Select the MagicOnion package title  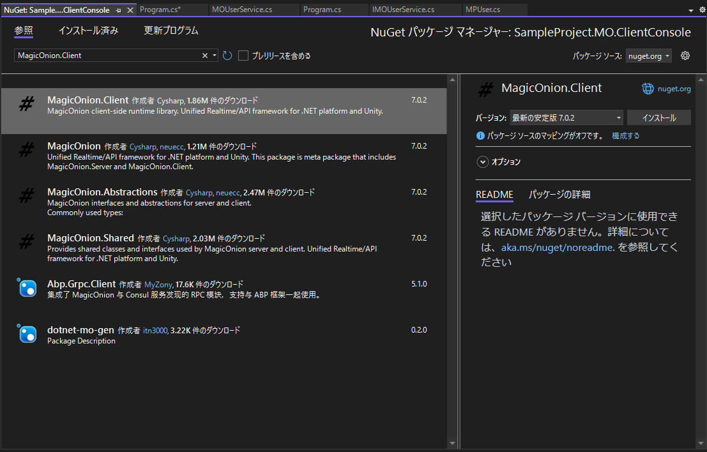(x=74, y=146)
